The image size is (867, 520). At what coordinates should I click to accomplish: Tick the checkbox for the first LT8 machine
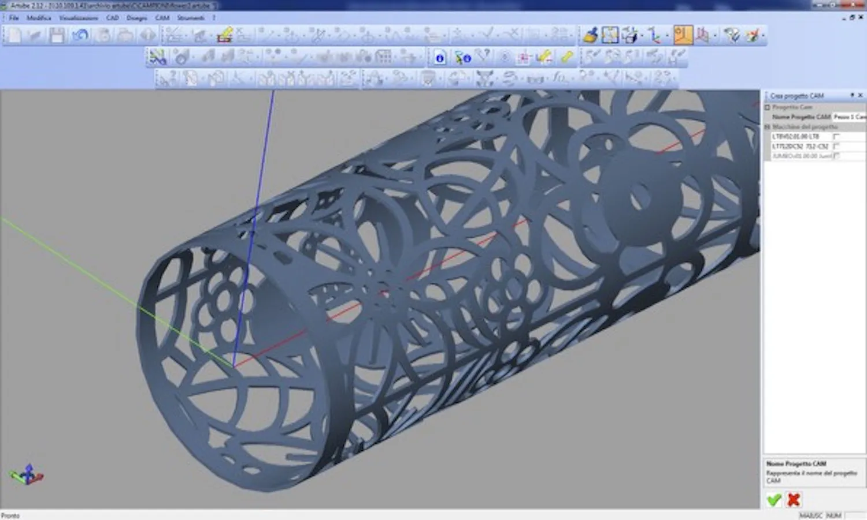tap(836, 137)
